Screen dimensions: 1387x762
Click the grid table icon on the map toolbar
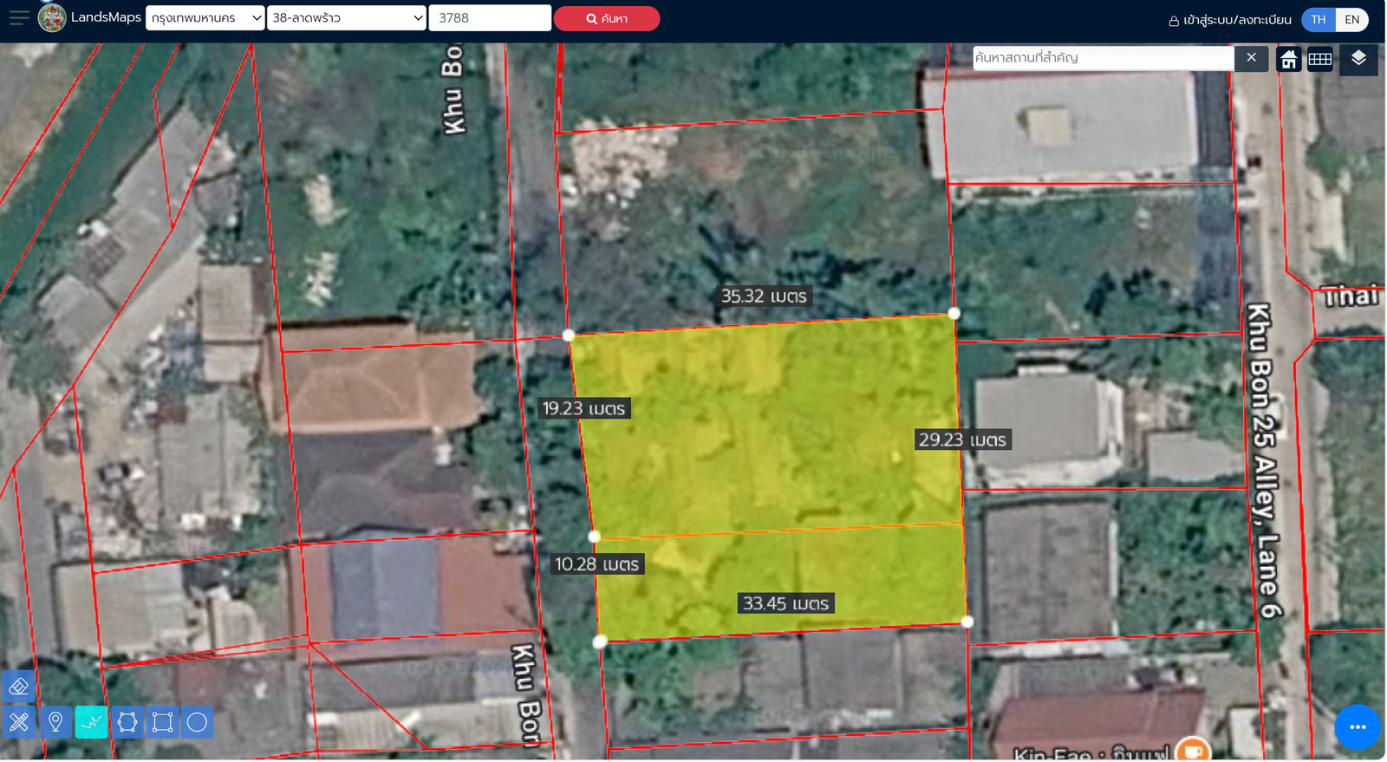click(1320, 59)
